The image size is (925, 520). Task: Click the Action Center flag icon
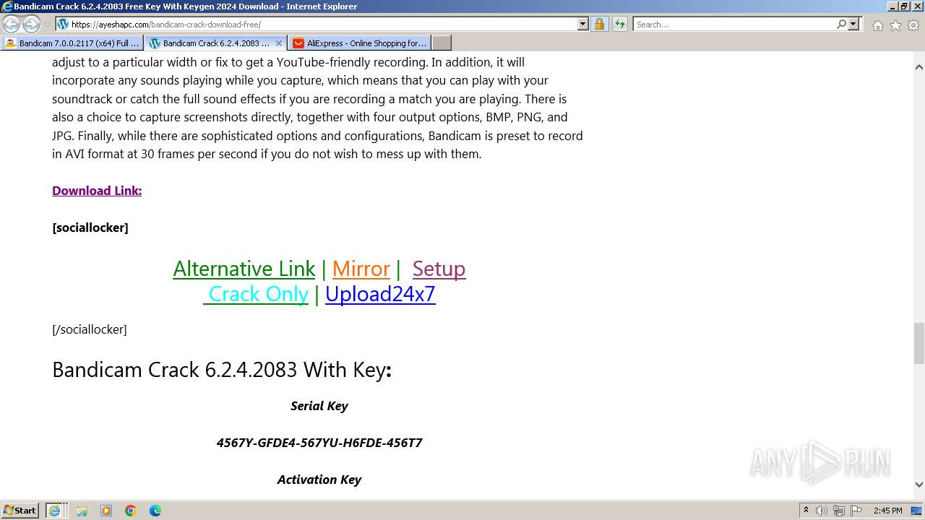click(856, 511)
